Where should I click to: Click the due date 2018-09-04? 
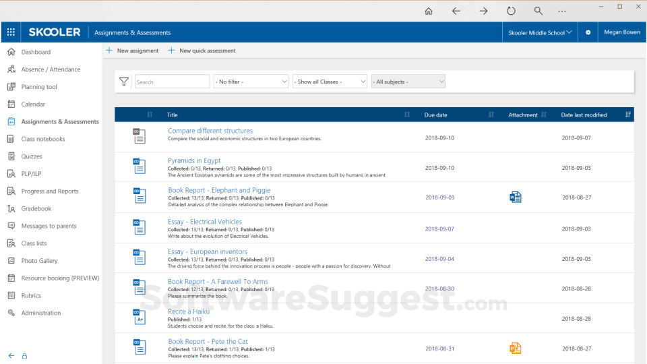pos(439,259)
